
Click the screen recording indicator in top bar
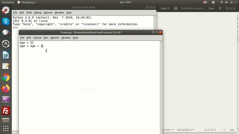tap(205, 2)
